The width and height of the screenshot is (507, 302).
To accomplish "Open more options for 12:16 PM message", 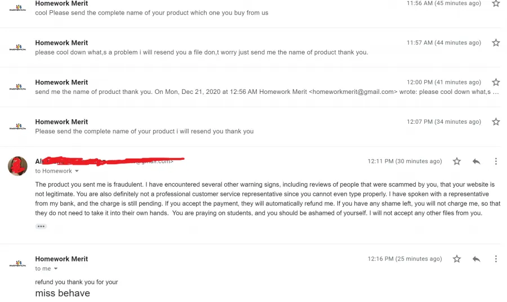I will coord(496,259).
